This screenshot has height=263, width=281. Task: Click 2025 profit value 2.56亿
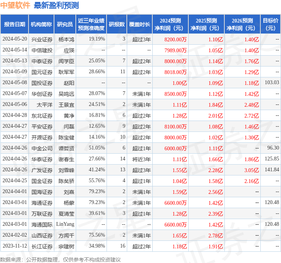(x=216, y=192)
